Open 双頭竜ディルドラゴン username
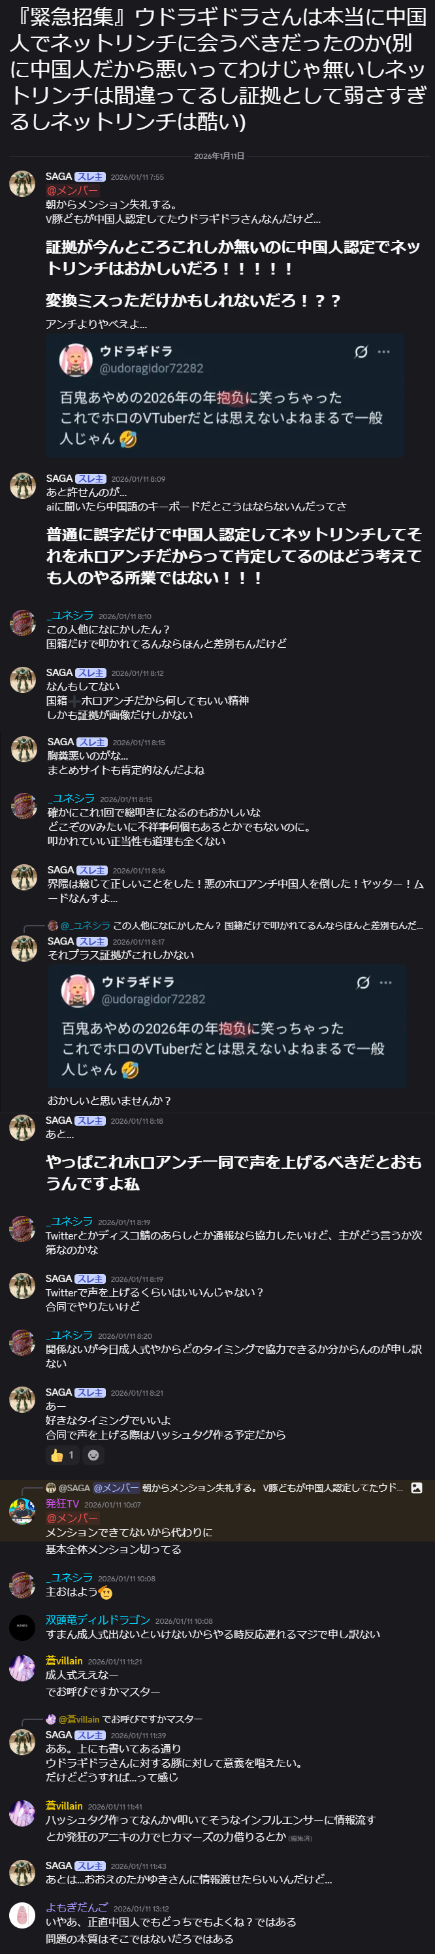 (x=98, y=1619)
